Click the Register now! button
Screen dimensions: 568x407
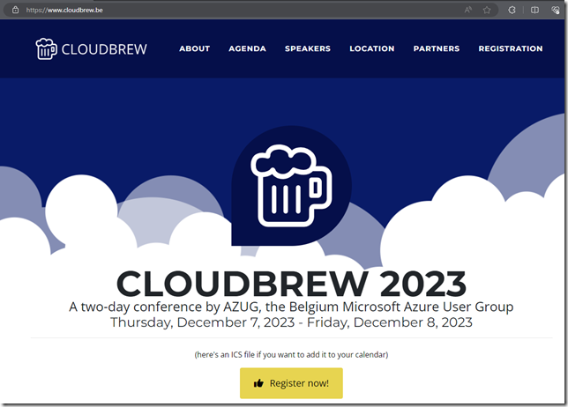(x=291, y=383)
